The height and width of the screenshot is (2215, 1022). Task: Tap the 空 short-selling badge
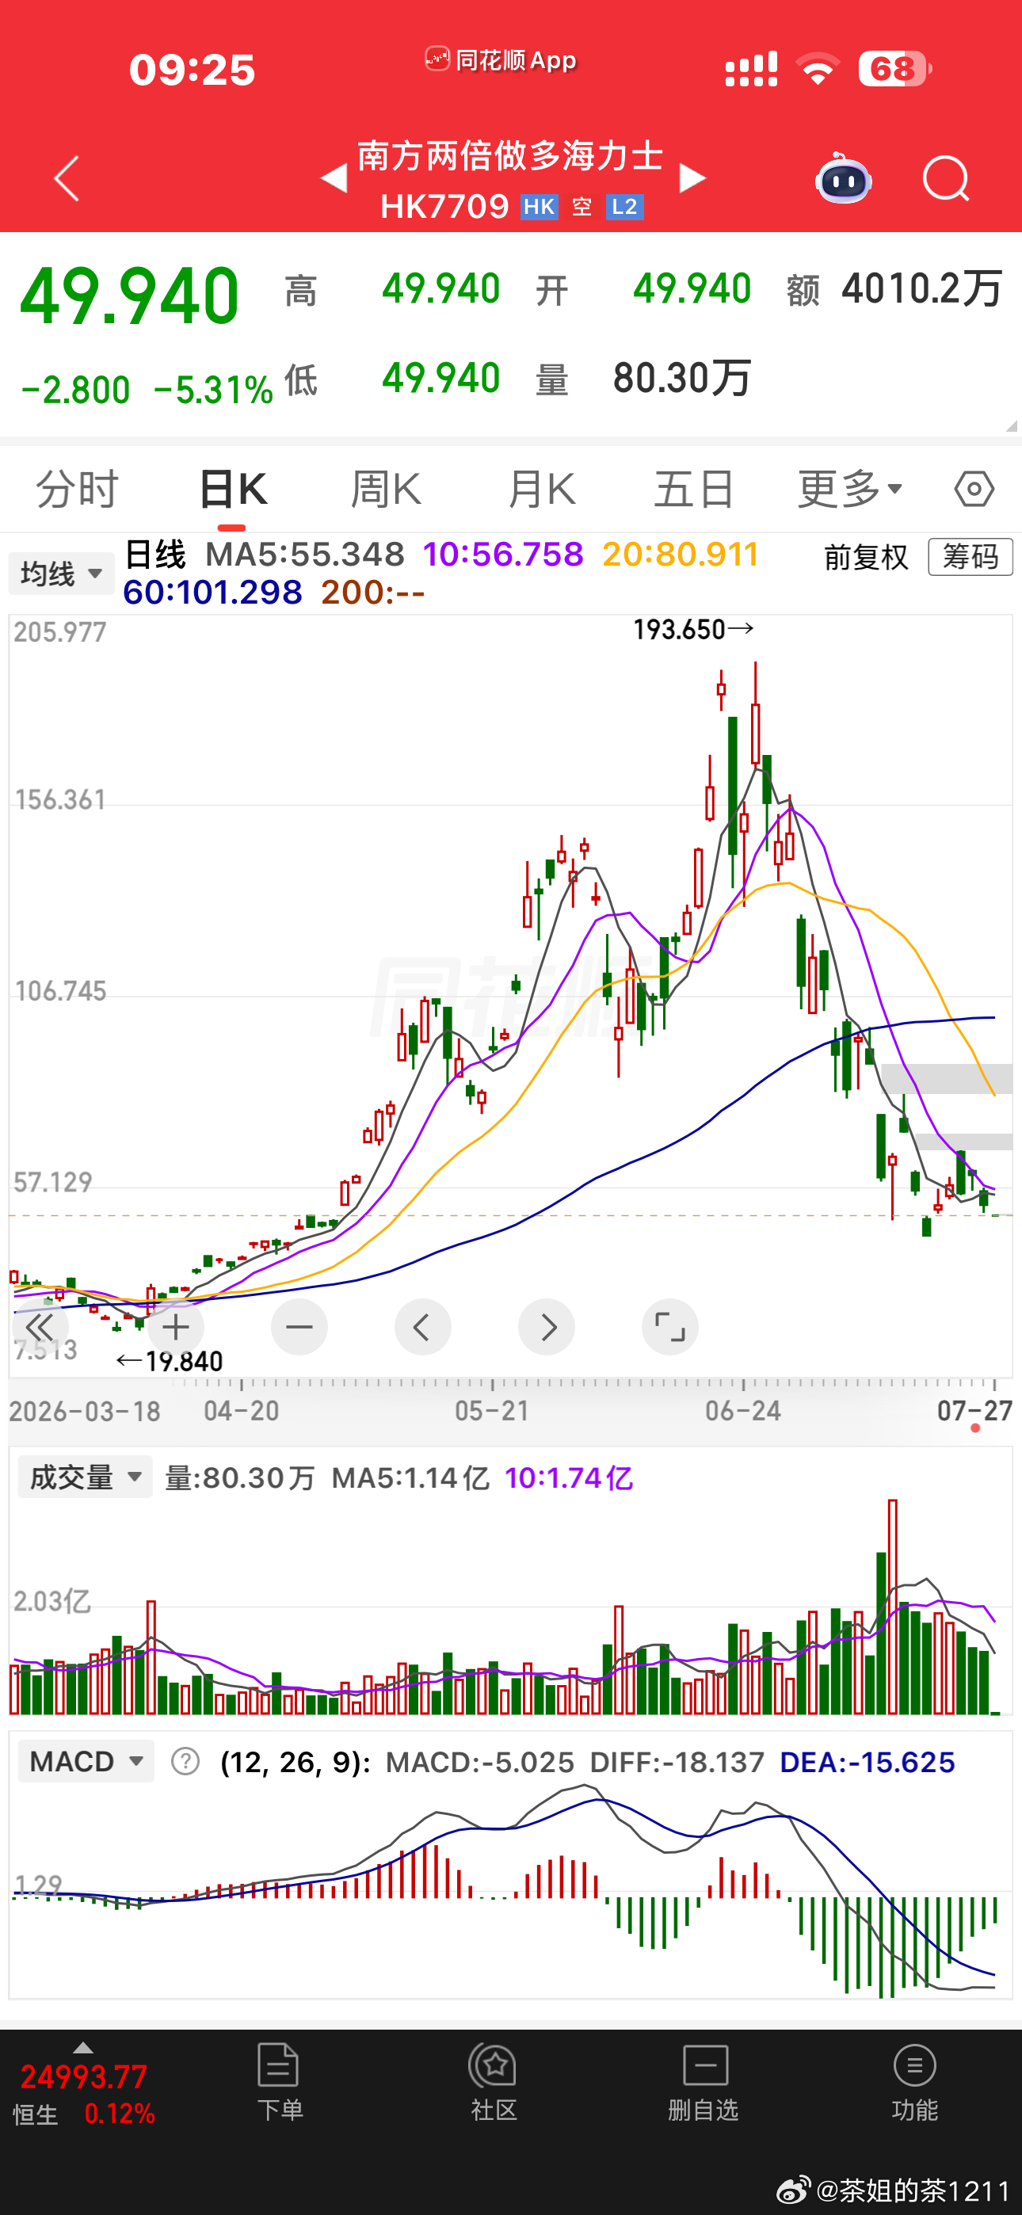pyautogui.click(x=582, y=206)
